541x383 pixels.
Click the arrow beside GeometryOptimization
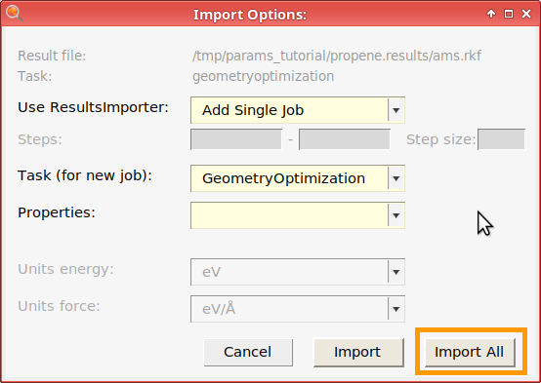(x=396, y=178)
